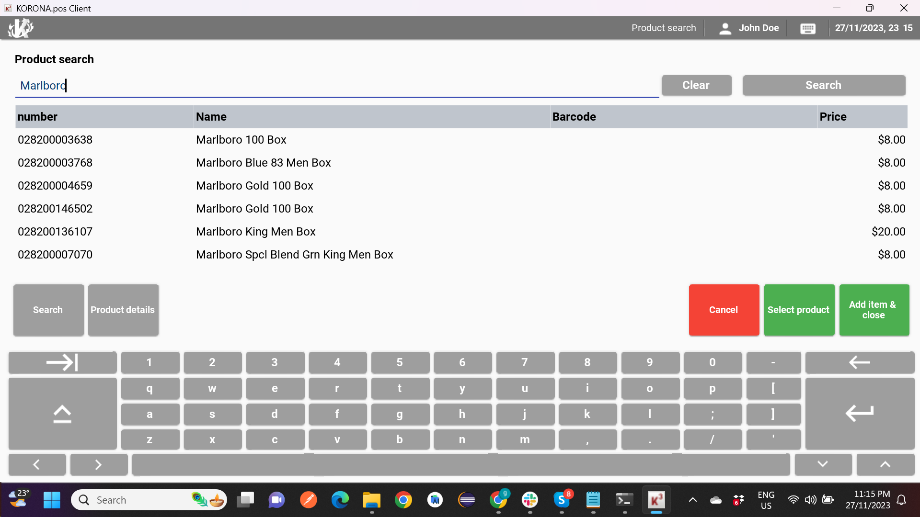Open Task View from taskbar
920x517 pixels.
pos(245,500)
